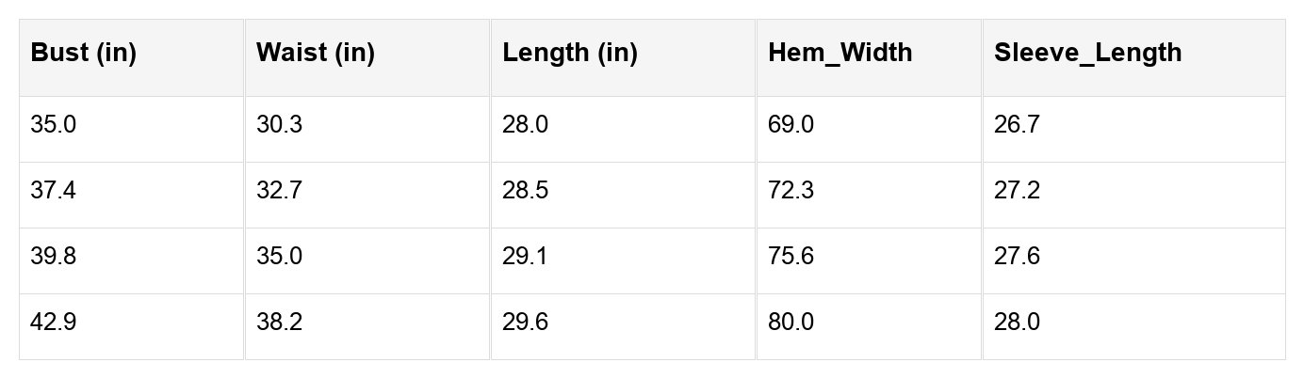Select the 37.4 bust cell

coord(54,191)
